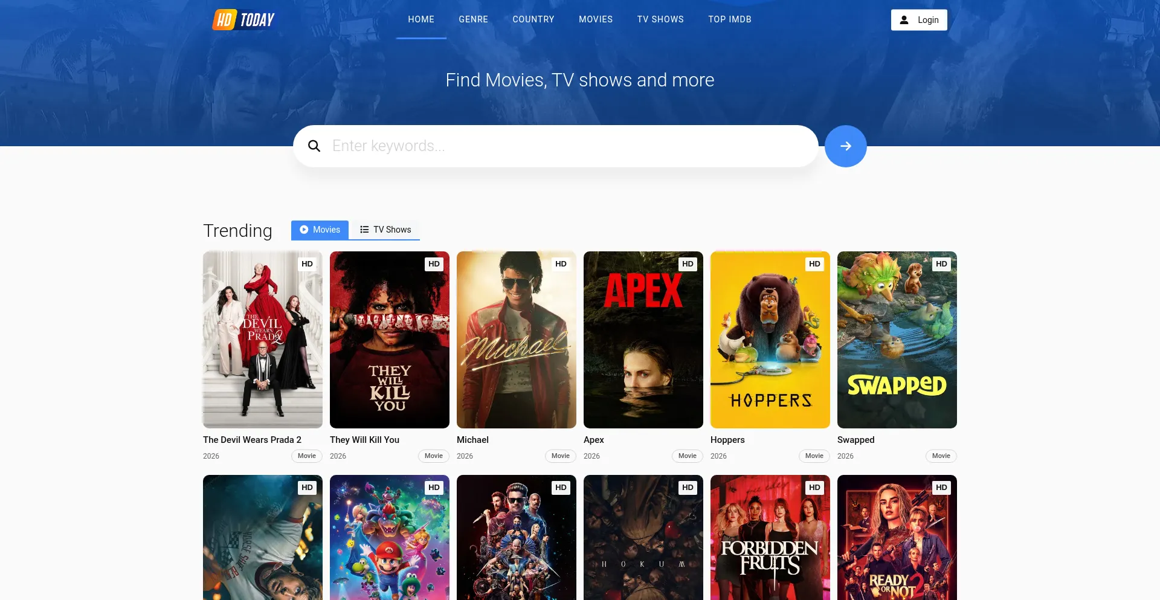Click Movie tag under They Will Kill You
Screen dimensions: 1160x600
[x=434, y=456]
